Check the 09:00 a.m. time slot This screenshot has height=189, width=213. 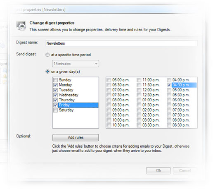tap(109, 110)
